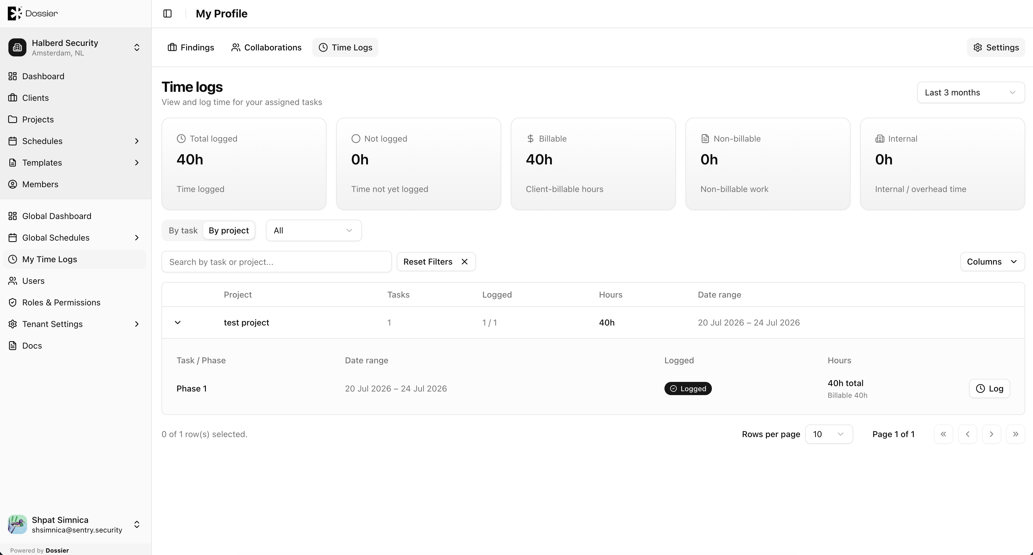Expand Templates submenu
1033x555 pixels.
[x=137, y=163]
